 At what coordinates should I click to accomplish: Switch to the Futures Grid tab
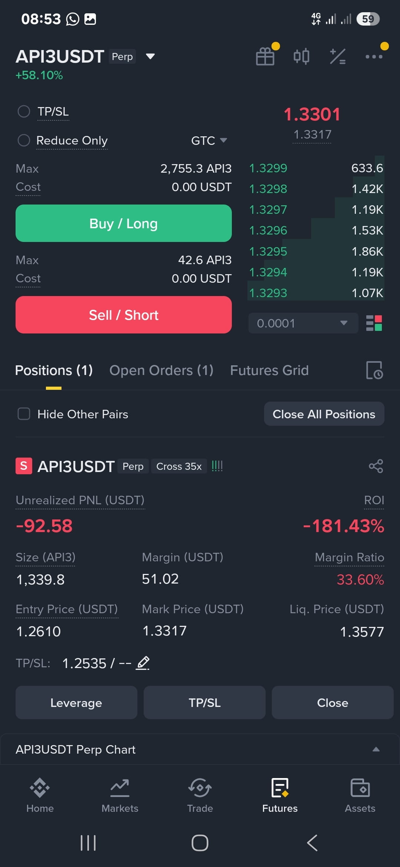[269, 370]
